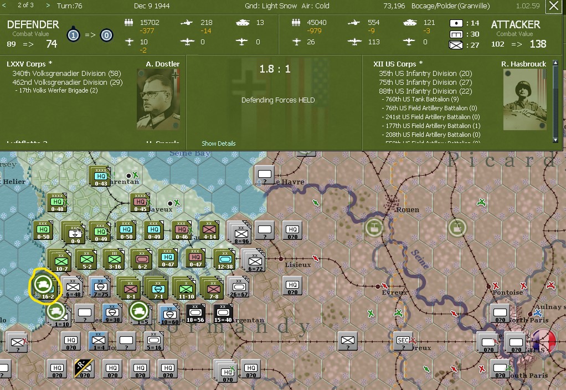The height and width of the screenshot is (390, 566).
Task: Advance to next battle with the '>' arrow
Action: coord(48,4)
